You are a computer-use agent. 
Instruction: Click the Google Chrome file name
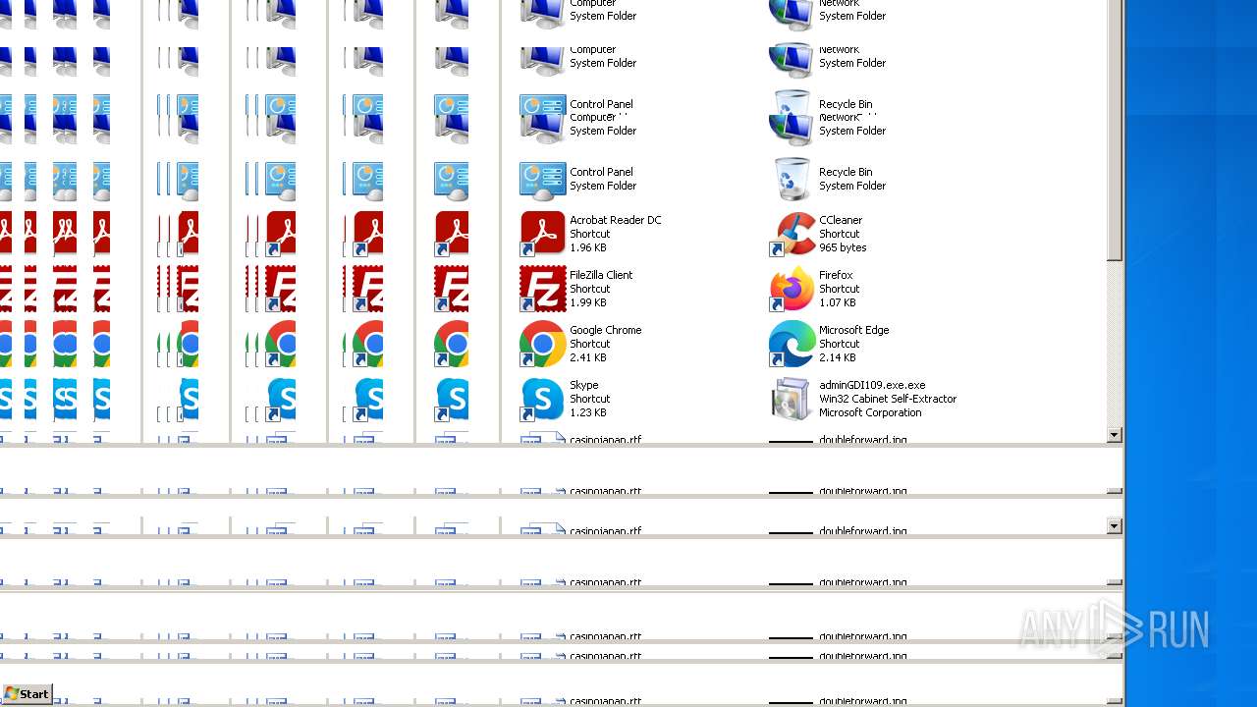tap(605, 330)
